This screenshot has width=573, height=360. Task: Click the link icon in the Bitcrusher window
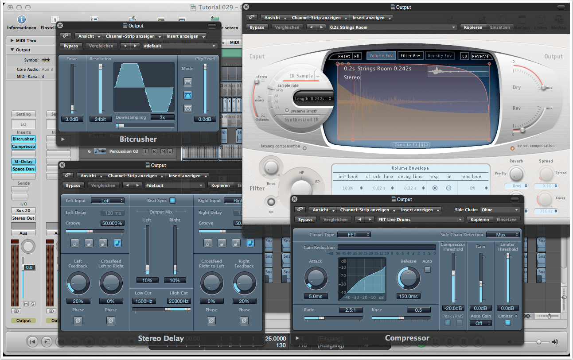tap(65, 36)
